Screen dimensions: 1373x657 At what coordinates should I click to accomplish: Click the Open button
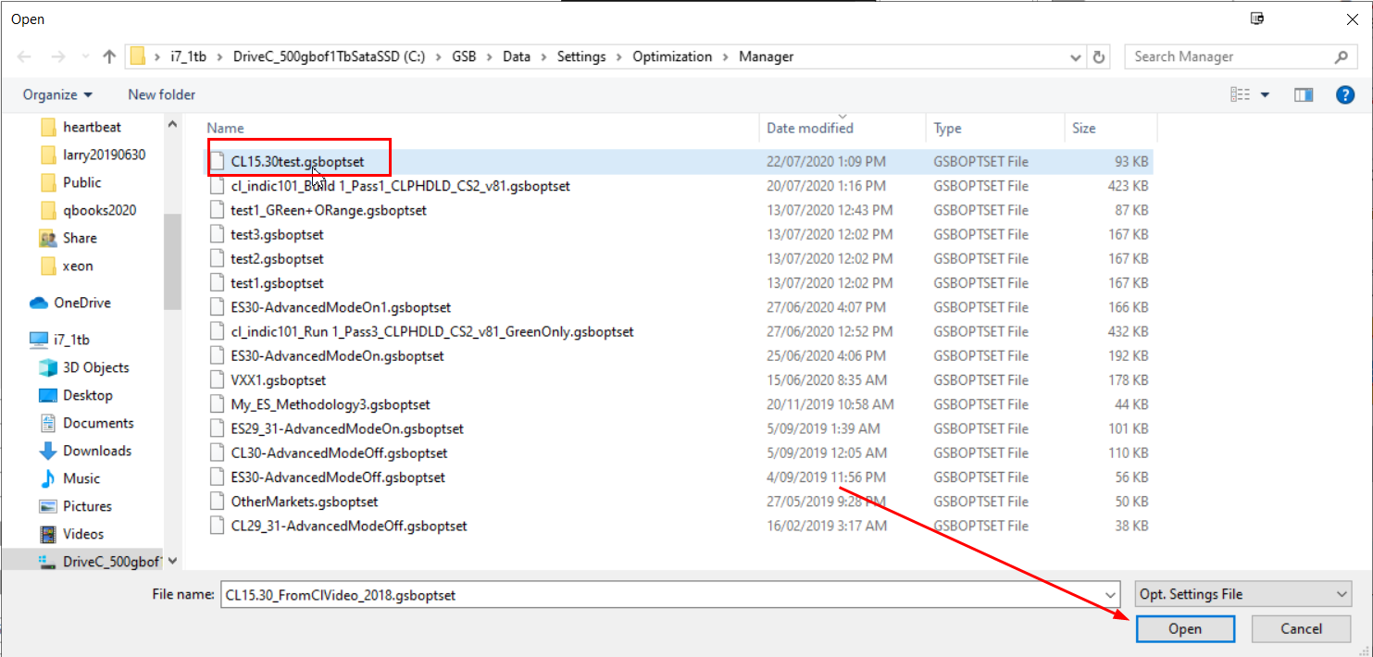[x=1184, y=629]
